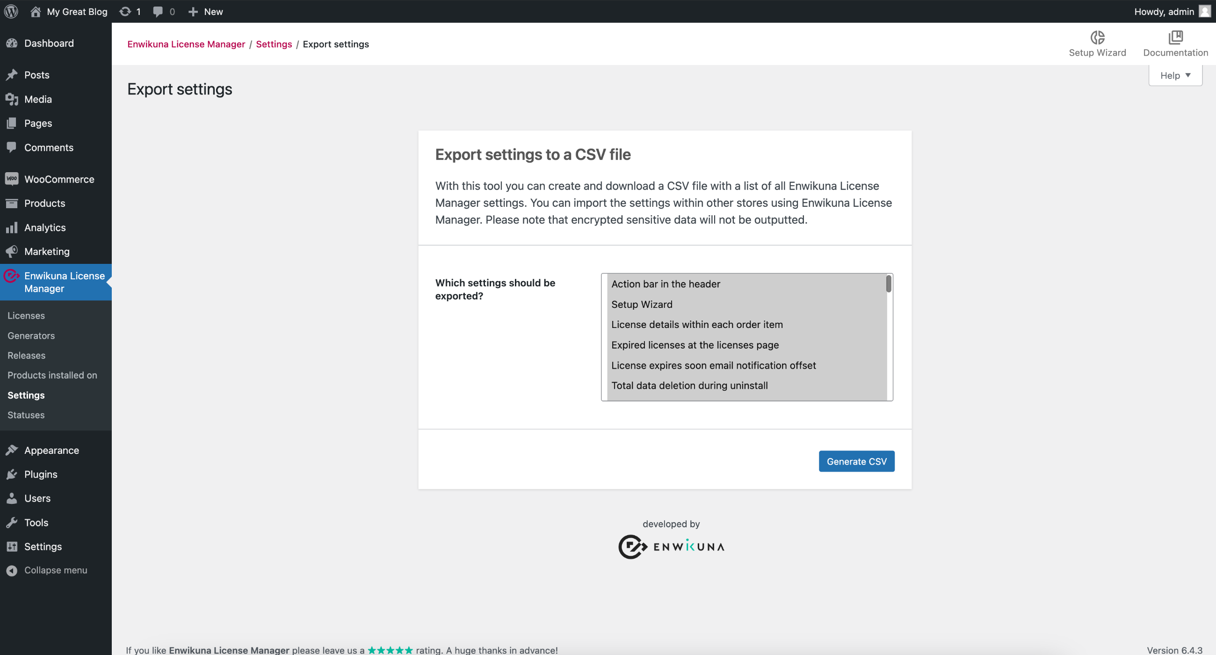Viewport: 1216px width, 655px height.
Task: Open Settings submenu under License Manager
Action: coord(26,395)
